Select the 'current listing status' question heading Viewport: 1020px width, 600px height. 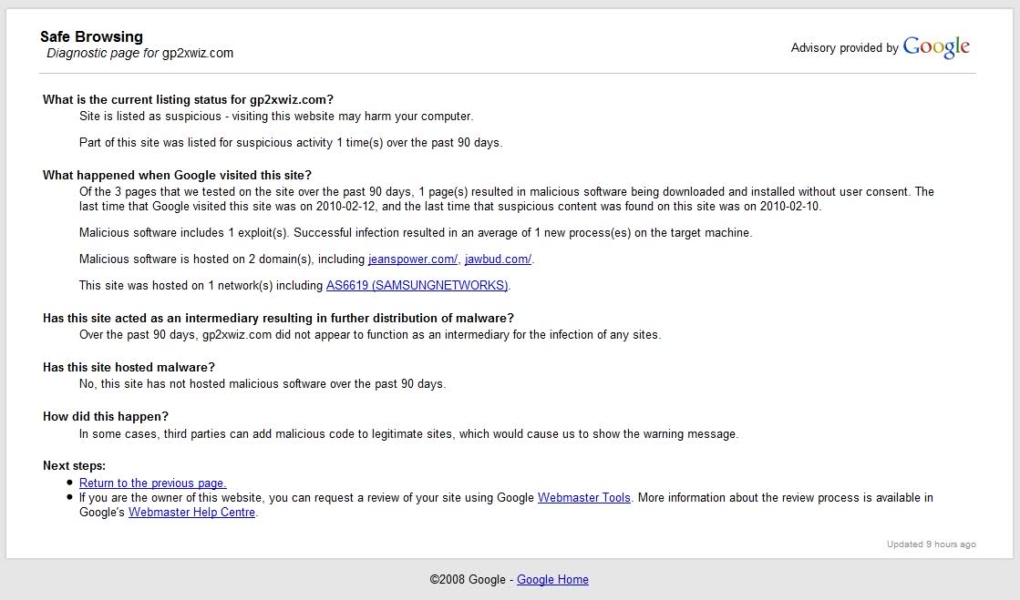[188, 100]
